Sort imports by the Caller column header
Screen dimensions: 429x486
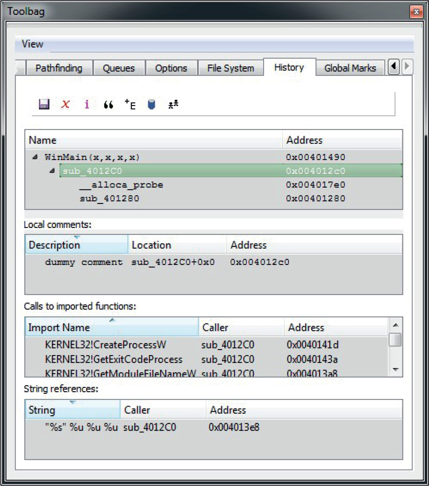pos(241,327)
